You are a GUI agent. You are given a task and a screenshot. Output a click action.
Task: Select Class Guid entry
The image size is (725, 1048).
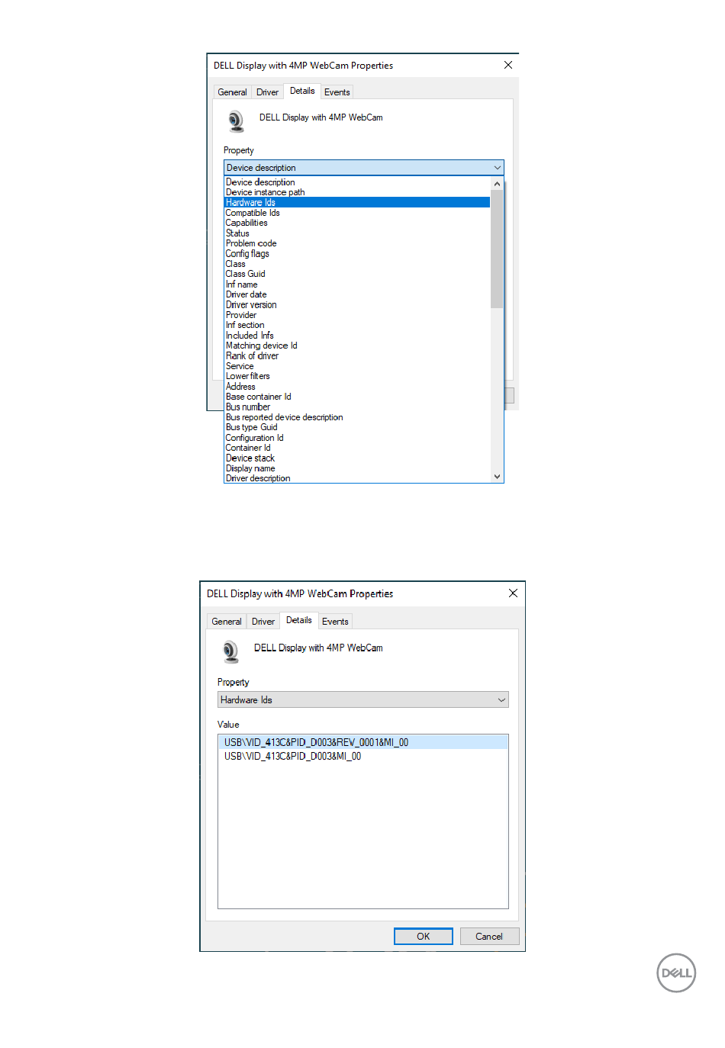(357, 274)
